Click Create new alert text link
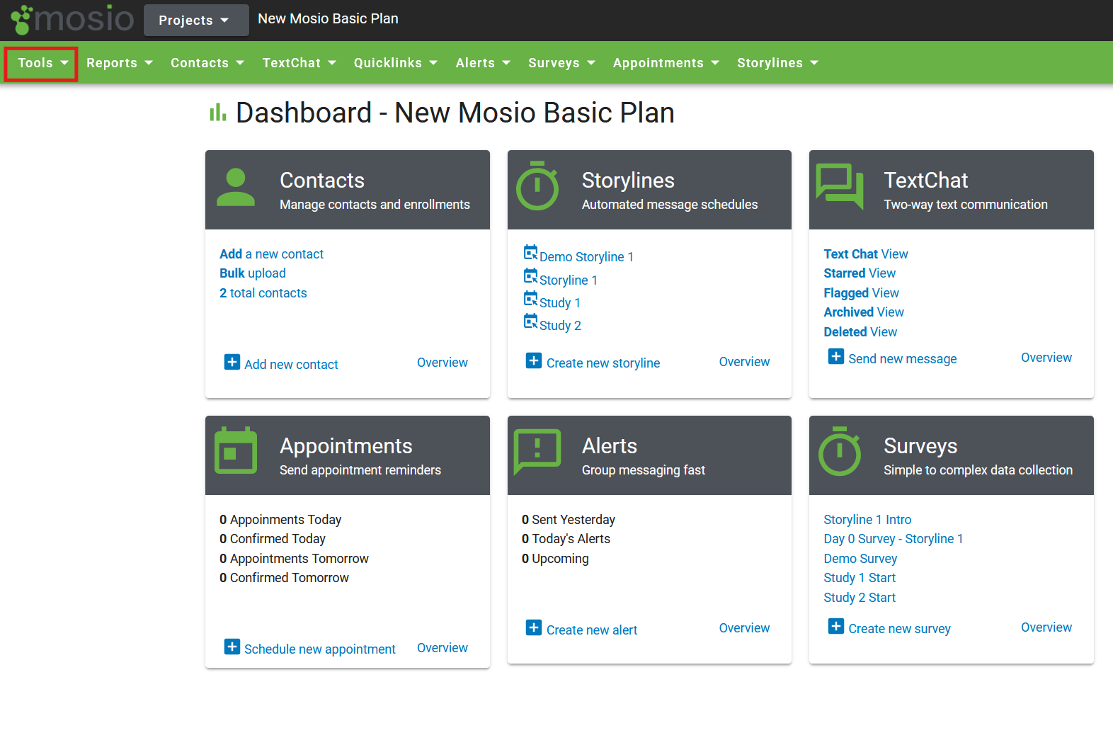The height and width of the screenshot is (745, 1113). pos(592,630)
